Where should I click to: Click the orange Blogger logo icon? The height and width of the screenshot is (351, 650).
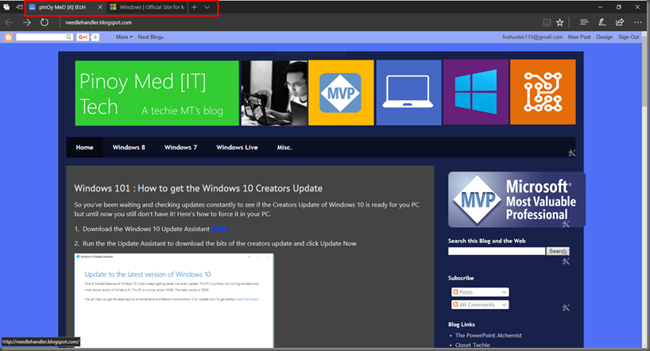8,37
